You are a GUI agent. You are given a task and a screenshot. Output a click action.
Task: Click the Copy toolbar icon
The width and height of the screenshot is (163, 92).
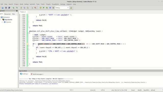click(x=24, y=8)
